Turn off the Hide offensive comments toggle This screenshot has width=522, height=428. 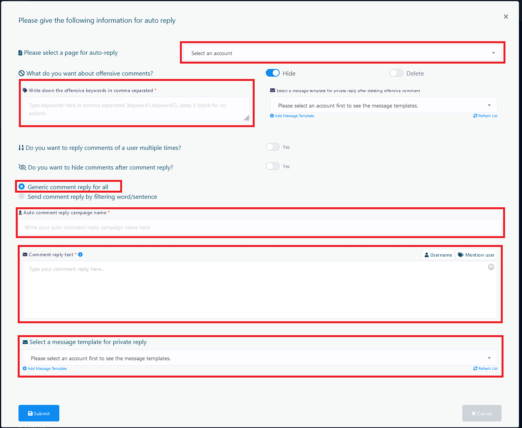point(273,73)
